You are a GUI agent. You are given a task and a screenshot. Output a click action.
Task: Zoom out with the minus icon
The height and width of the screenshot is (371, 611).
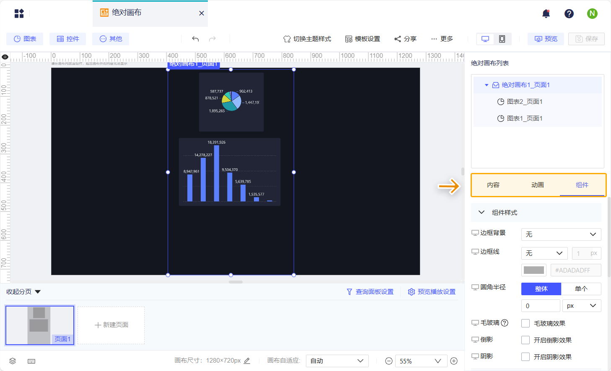389,361
